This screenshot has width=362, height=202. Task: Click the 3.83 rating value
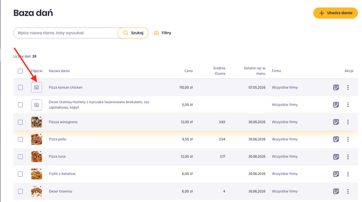222,122
